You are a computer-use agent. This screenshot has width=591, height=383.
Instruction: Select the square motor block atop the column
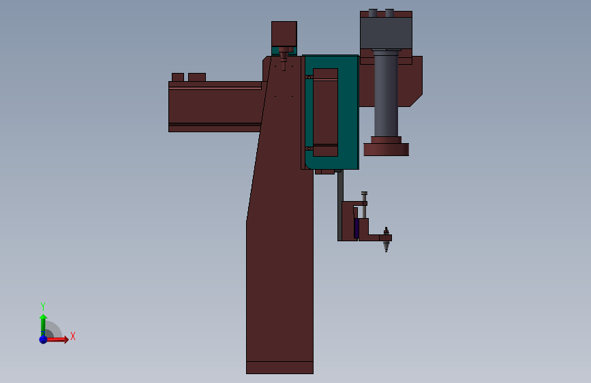pos(284,34)
